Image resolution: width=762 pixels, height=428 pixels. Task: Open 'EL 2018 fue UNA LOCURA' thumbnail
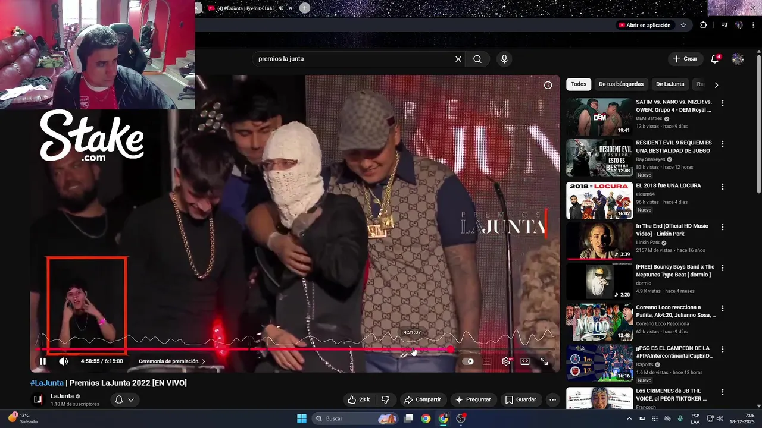[x=599, y=200]
